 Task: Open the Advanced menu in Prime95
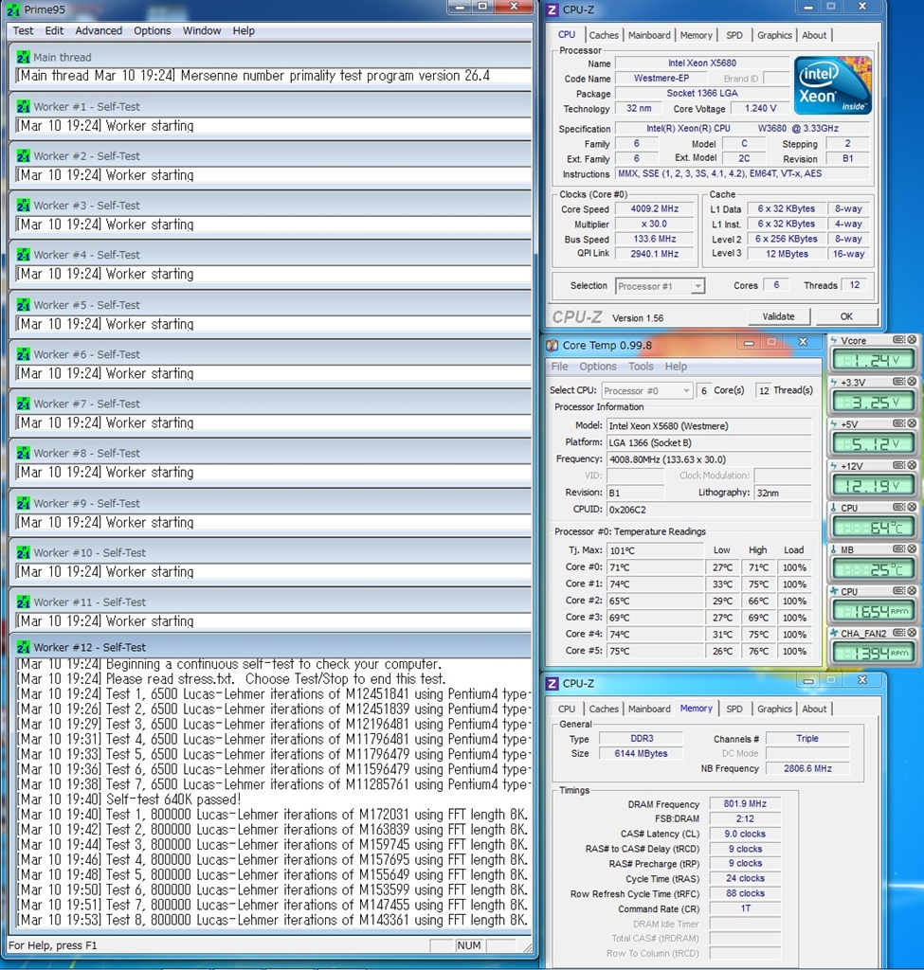(99, 30)
